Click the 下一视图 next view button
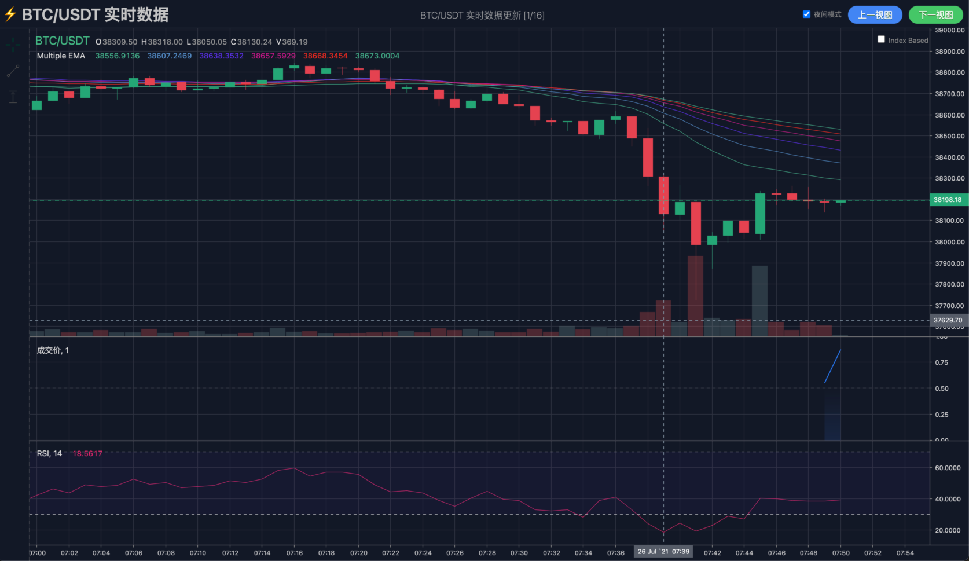Image resolution: width=969 pixels, height=561 pixels. [x=935, y=15]
